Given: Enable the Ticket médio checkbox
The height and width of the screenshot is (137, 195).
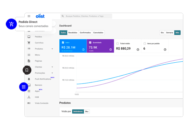Looking at the screenshot, I should click(x=117, y=43).
